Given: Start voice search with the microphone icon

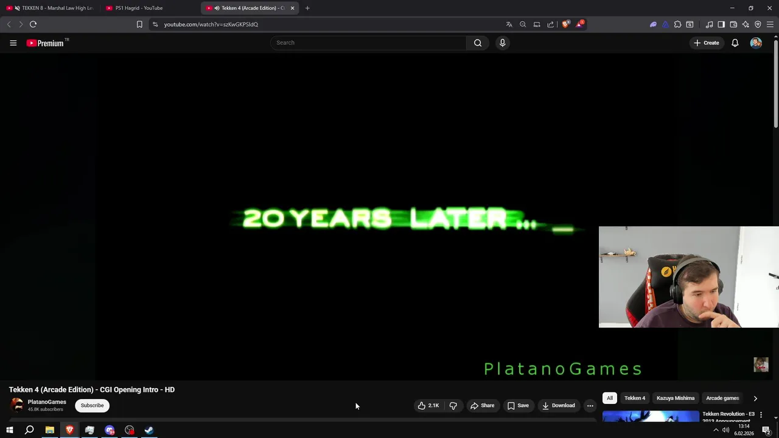Looking at the screenshot, I should point(502,43).
